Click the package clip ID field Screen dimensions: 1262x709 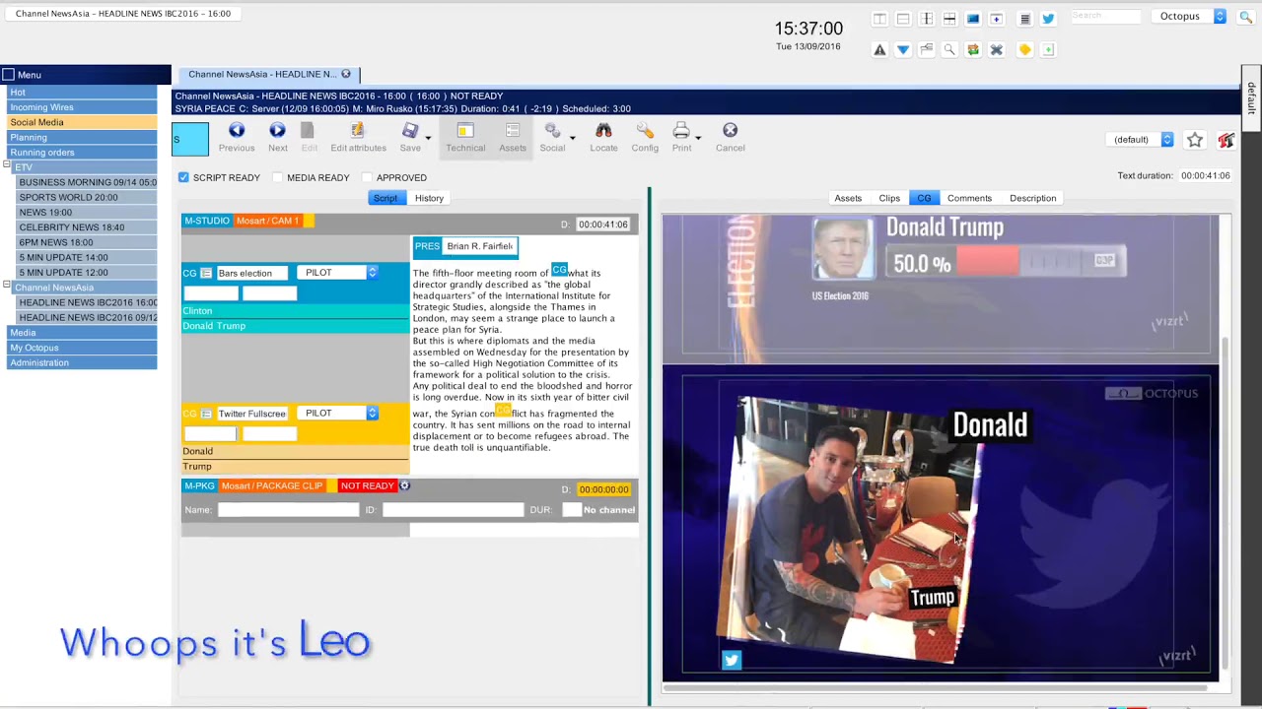pos(454,510)
